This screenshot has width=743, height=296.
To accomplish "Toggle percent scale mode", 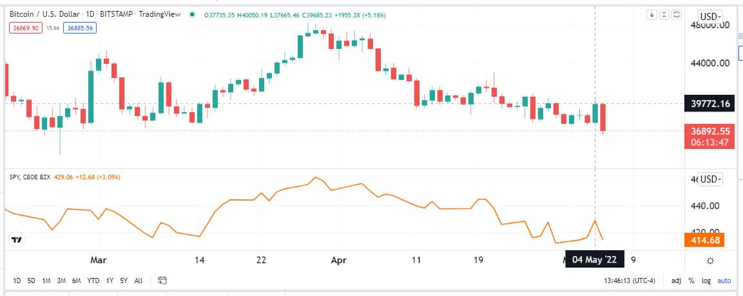I will [x=691, y=281].
